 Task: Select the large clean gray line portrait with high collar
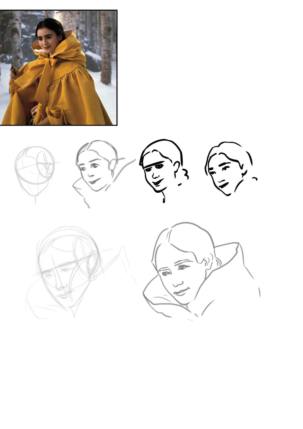[x=201, y=271]
